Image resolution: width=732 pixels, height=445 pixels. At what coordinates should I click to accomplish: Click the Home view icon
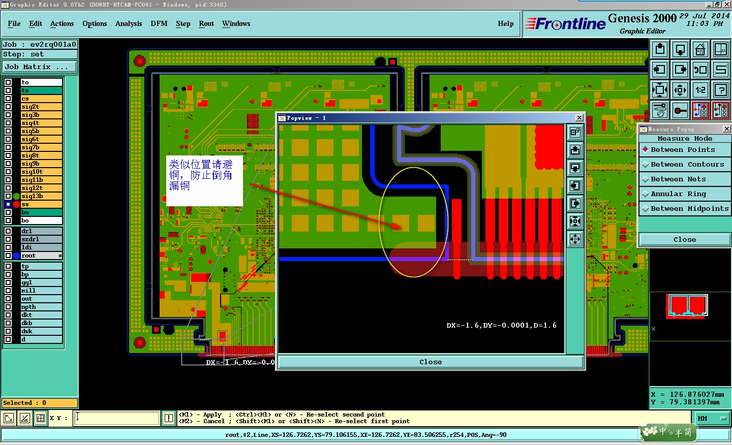pos(700,49)
